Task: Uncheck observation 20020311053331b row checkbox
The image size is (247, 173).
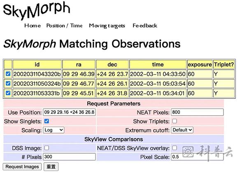Action: pyautogui.click(x=8, y=93)
